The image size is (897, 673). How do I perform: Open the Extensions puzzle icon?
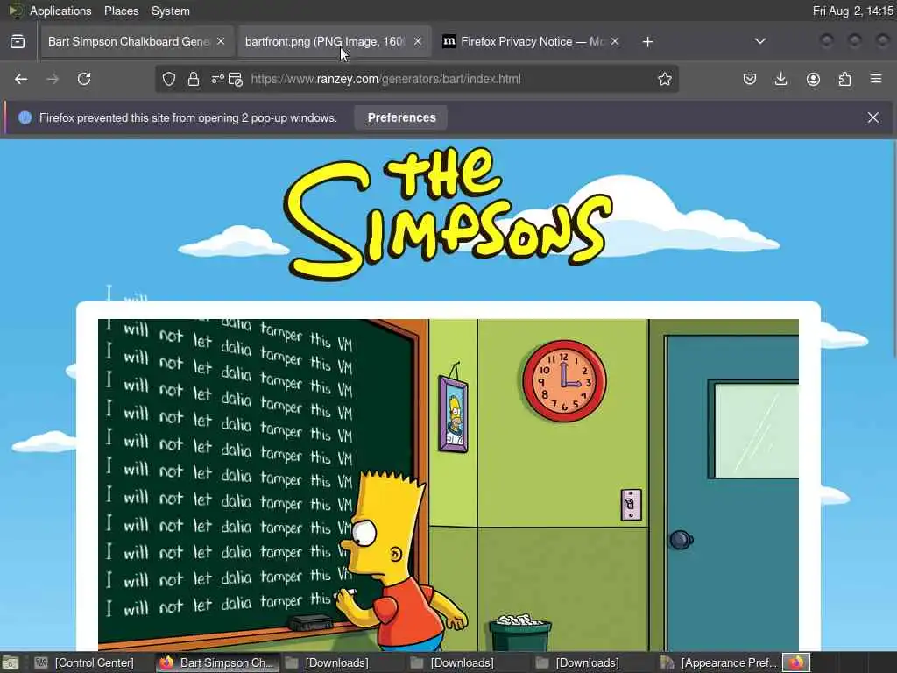844,79
